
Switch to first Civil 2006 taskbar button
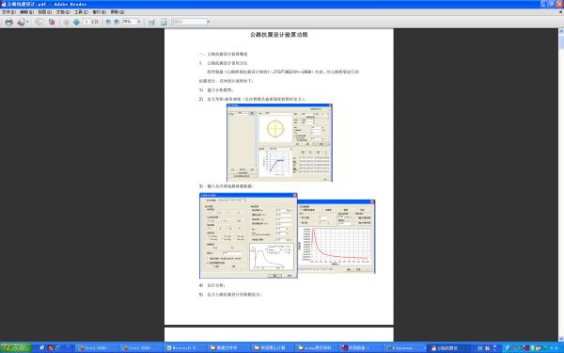point(97,348)
